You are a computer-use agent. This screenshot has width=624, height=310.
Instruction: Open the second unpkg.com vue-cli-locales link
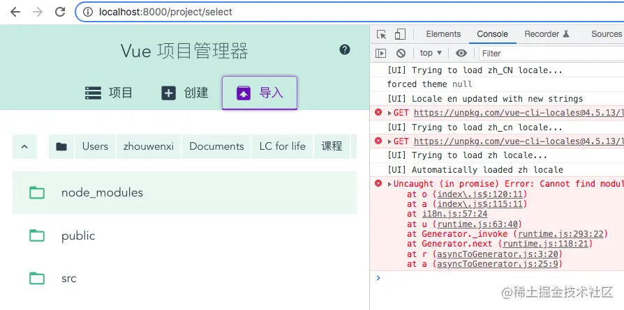(519, 141)
